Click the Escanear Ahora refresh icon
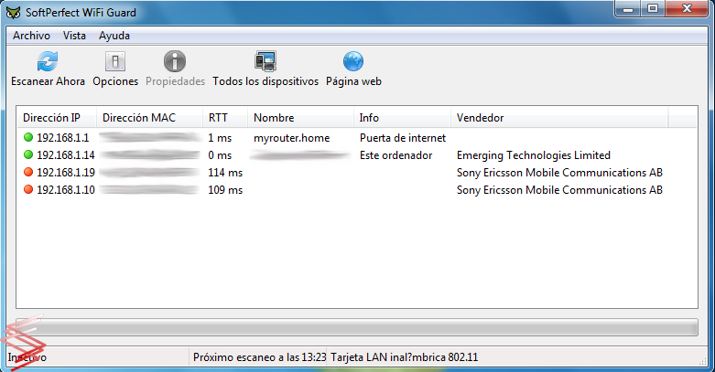The width and height of the screenshot is (715, 372). pyautogui.click(x=48, y=61)
